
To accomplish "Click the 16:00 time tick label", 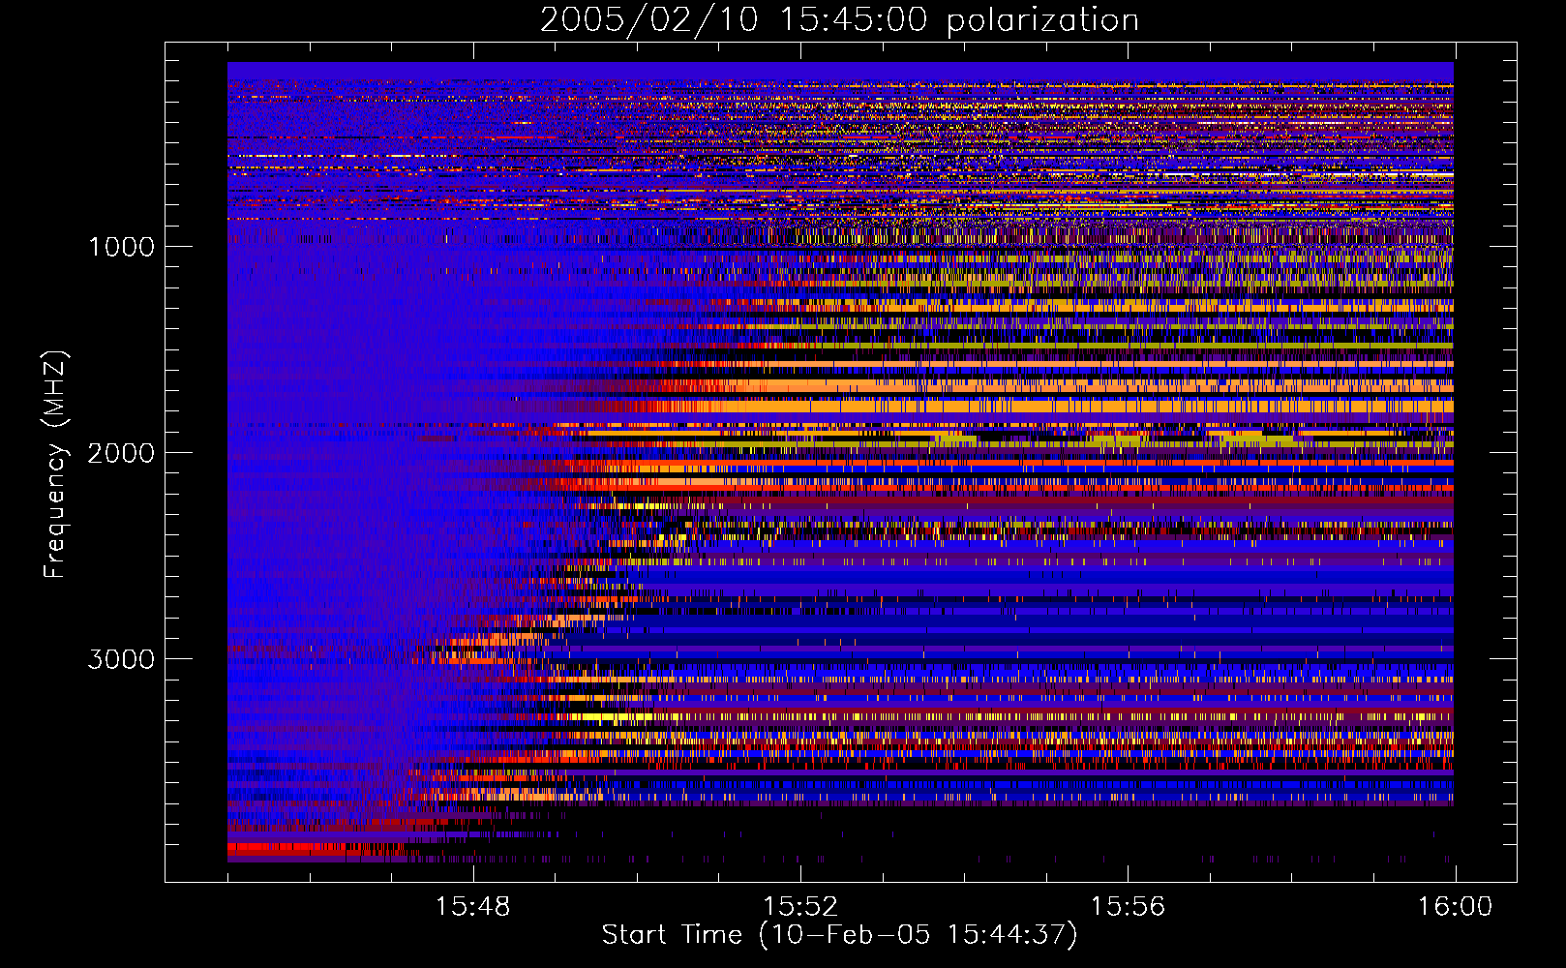I will click(x=1455, y=907).
